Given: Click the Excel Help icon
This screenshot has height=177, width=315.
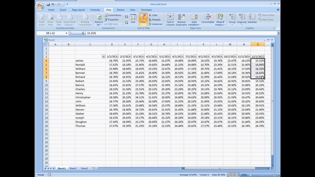Looking at the screenshot, I should (x=278, y=10).
